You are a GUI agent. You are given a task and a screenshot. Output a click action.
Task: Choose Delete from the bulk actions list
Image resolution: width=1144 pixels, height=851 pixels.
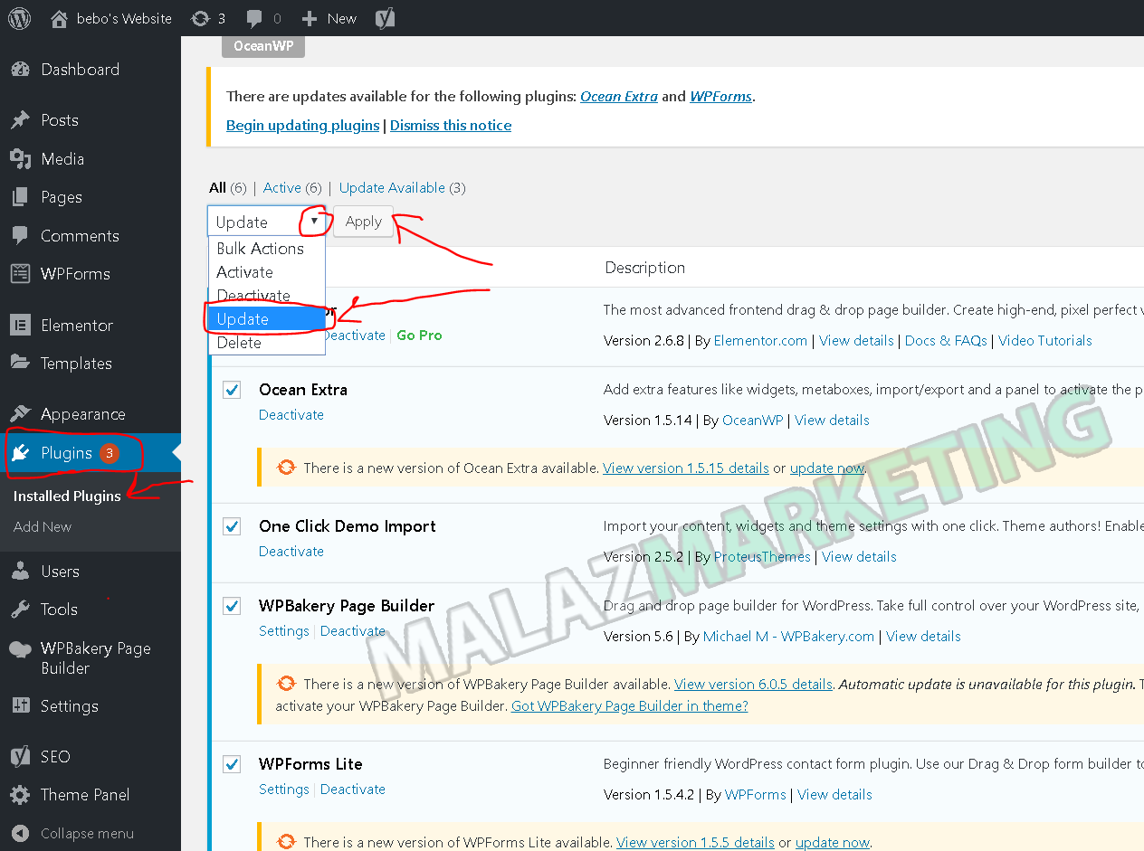click(x=239, y=343)
